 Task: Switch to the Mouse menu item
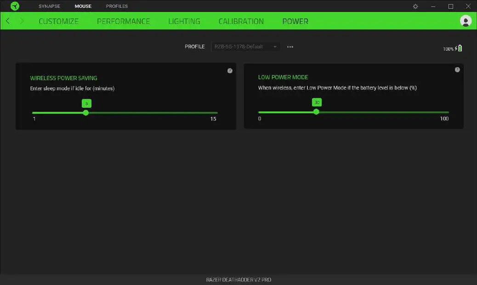tap(83, 6)
